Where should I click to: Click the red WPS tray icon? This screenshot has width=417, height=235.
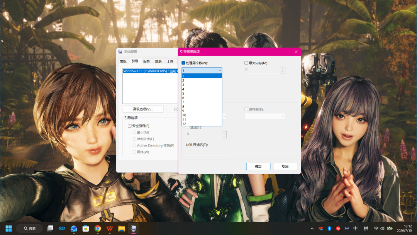coord(321,228)
